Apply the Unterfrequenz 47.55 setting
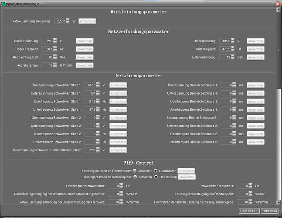 tap(255, 49)
